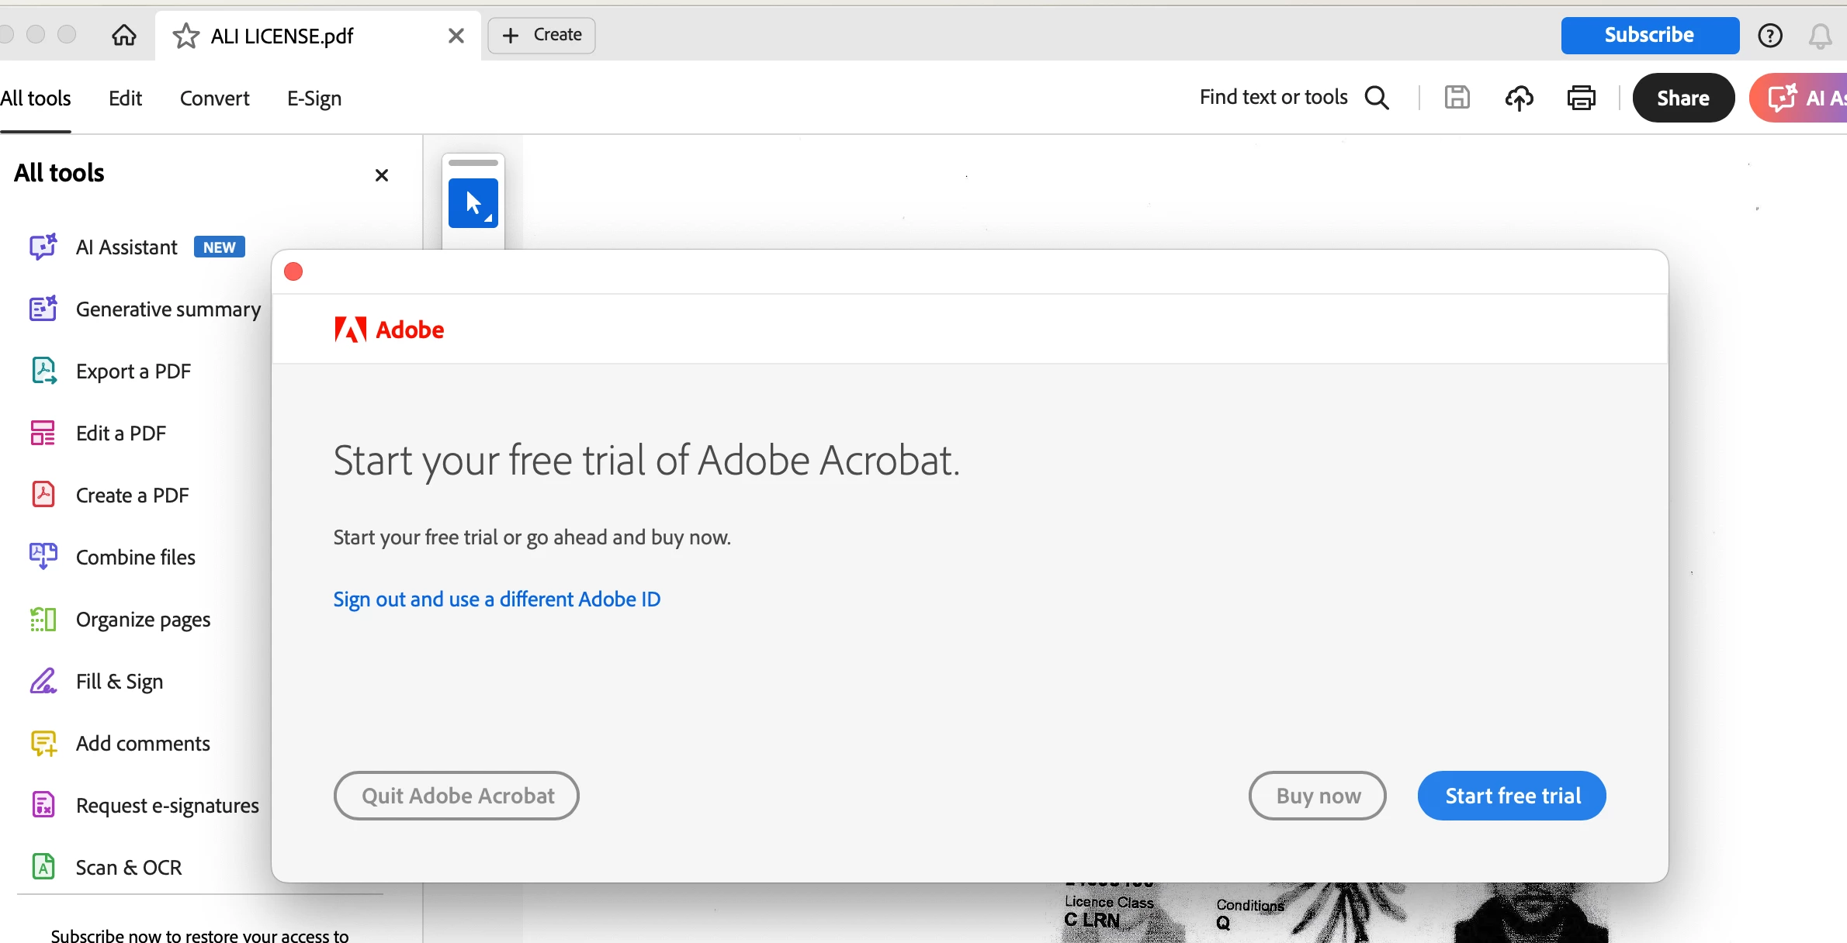Open the help question mark icon
This screenshot has height=943, width=1847.
point(1770,36)
